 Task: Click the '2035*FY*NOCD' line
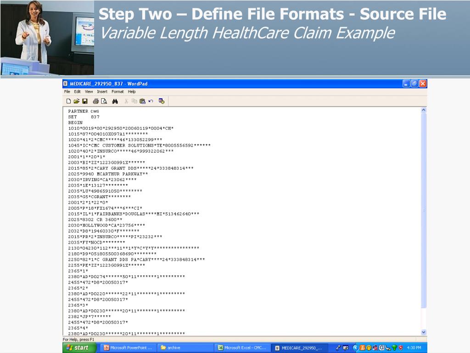pyautogui.click(x=96, y=242)
